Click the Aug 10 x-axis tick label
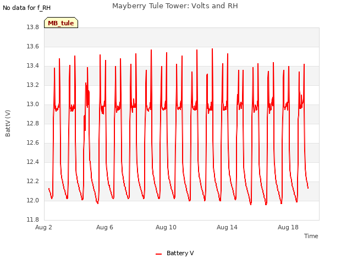Viewport: 352px width, 264px height. tap(166, 227)
